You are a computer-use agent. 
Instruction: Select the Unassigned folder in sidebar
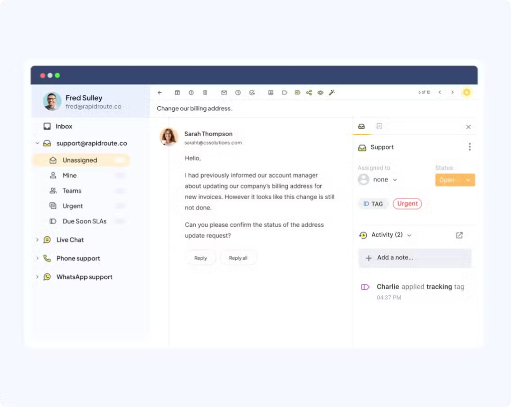click(80, 160)
